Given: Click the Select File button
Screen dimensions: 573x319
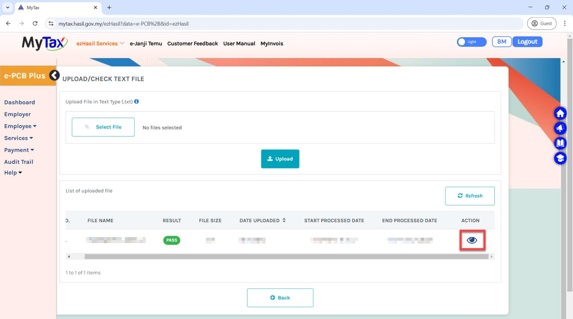Looking at the screenshot, I should 103,127.
